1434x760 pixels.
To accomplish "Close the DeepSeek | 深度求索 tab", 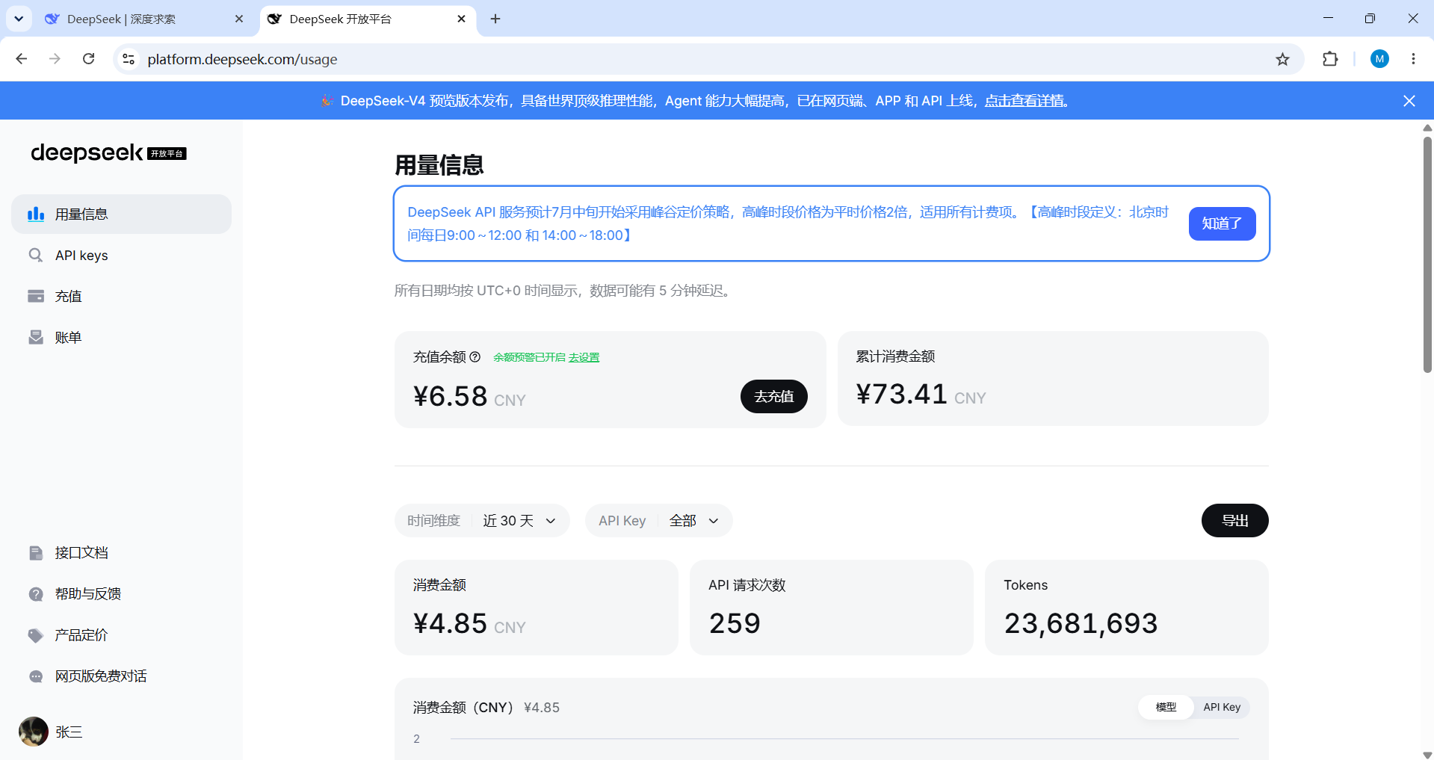I will 239,19.
